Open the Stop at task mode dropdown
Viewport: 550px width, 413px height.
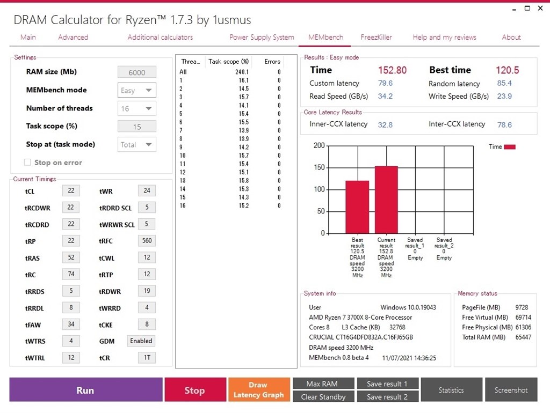(137, 145)
